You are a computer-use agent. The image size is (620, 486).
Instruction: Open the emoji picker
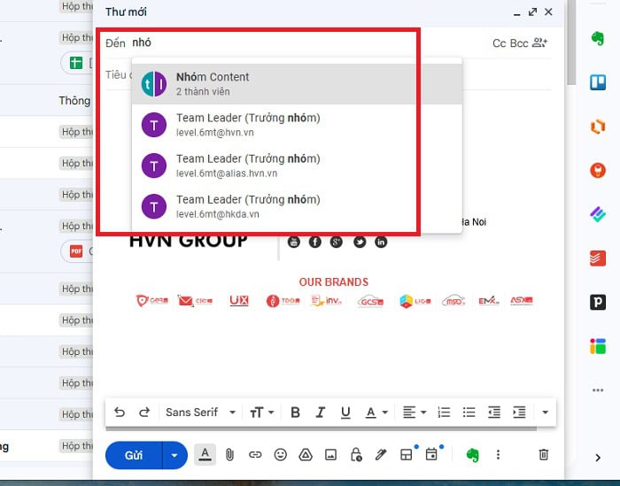coord(281,455)
